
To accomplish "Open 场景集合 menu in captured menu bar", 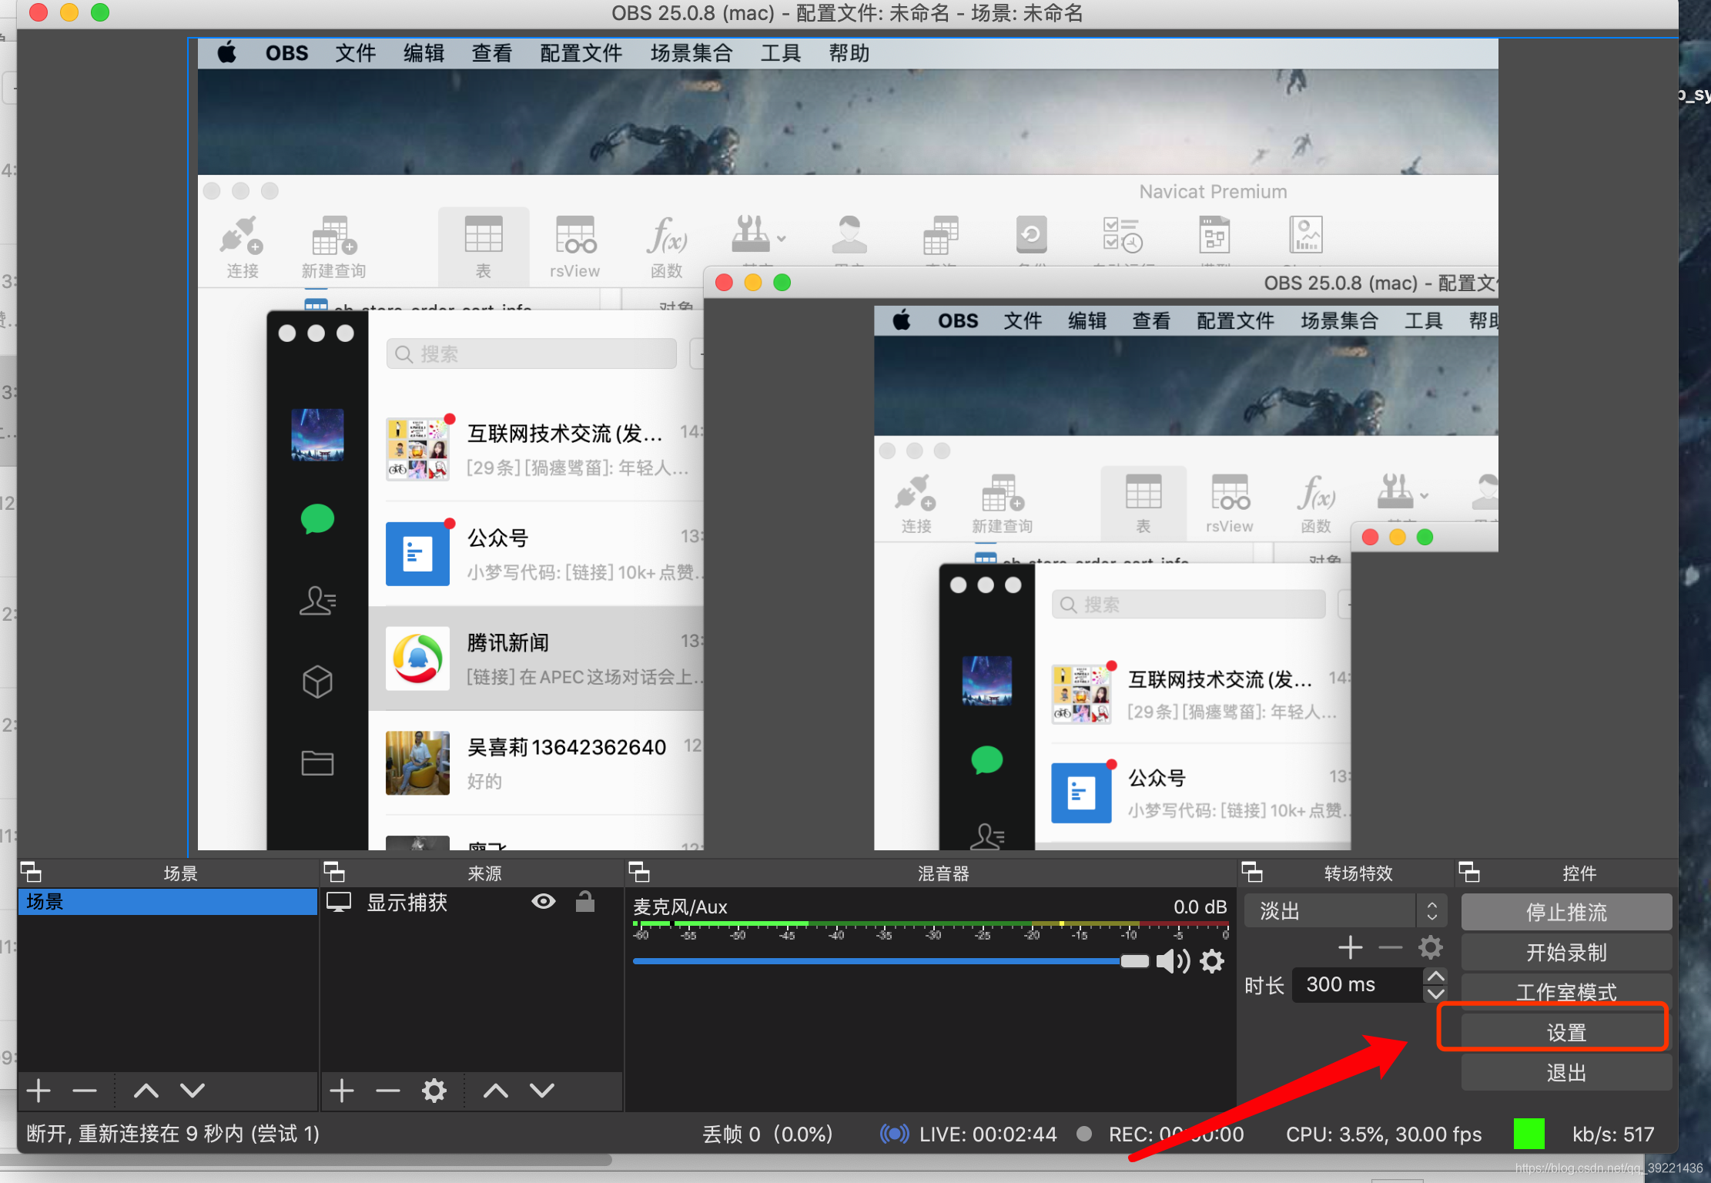I will click(691, 53).
